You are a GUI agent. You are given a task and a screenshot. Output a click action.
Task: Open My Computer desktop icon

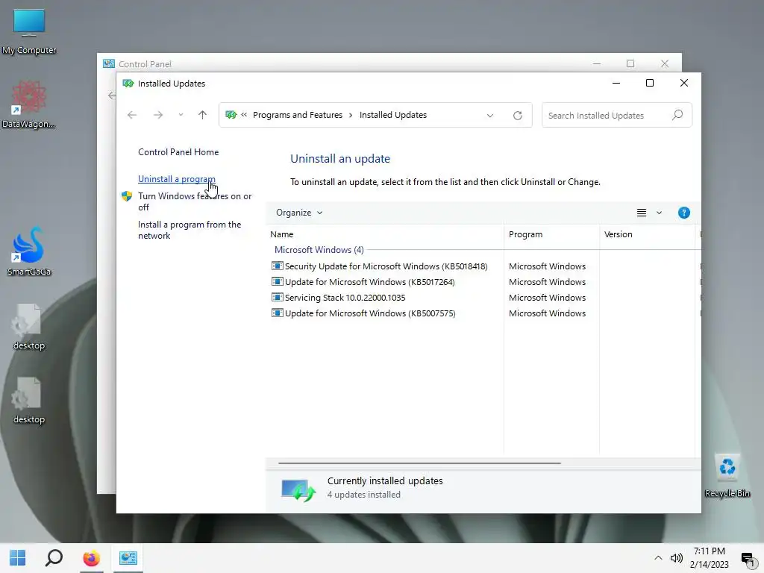click(x=29, y=32)
